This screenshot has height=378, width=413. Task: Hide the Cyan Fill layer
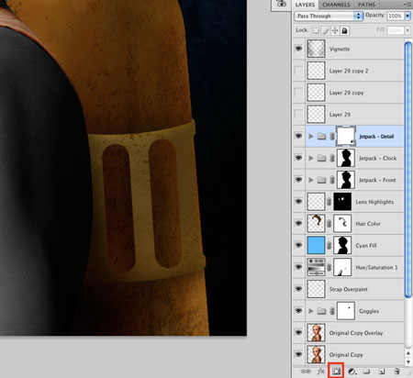(x=298, y=245)
